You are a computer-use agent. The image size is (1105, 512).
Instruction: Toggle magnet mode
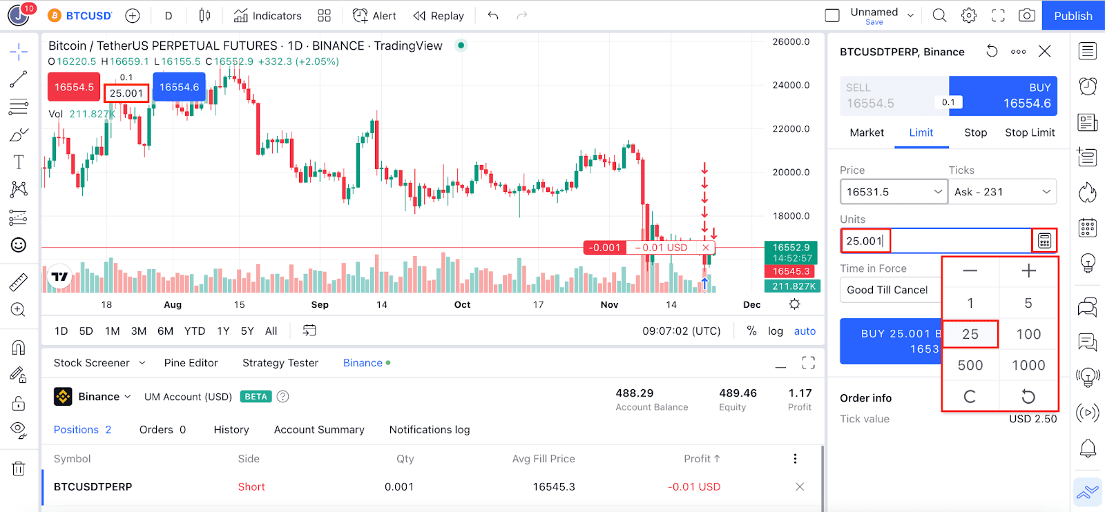(19, 347)
